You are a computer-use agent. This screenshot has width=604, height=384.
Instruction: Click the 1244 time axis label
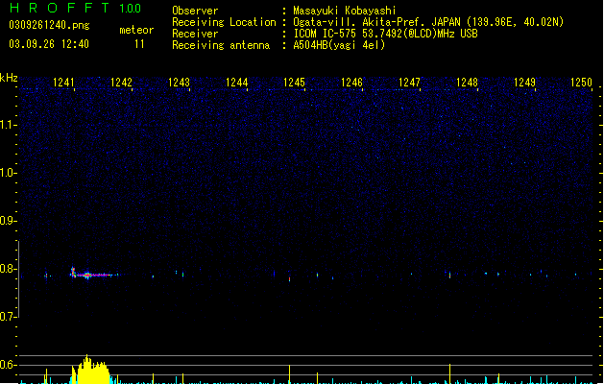point(236,83)
